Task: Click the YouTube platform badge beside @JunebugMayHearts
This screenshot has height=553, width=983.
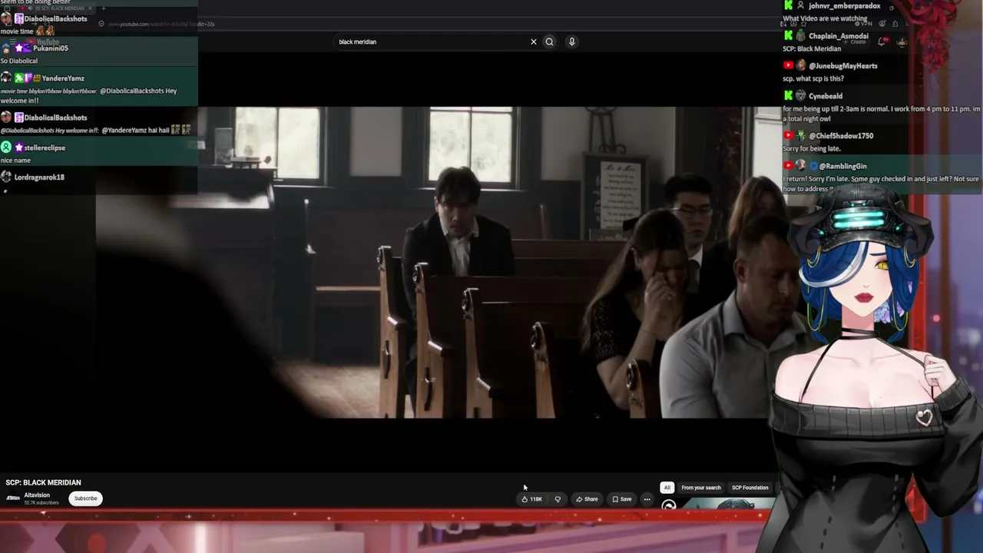Action: coord(788,66)
